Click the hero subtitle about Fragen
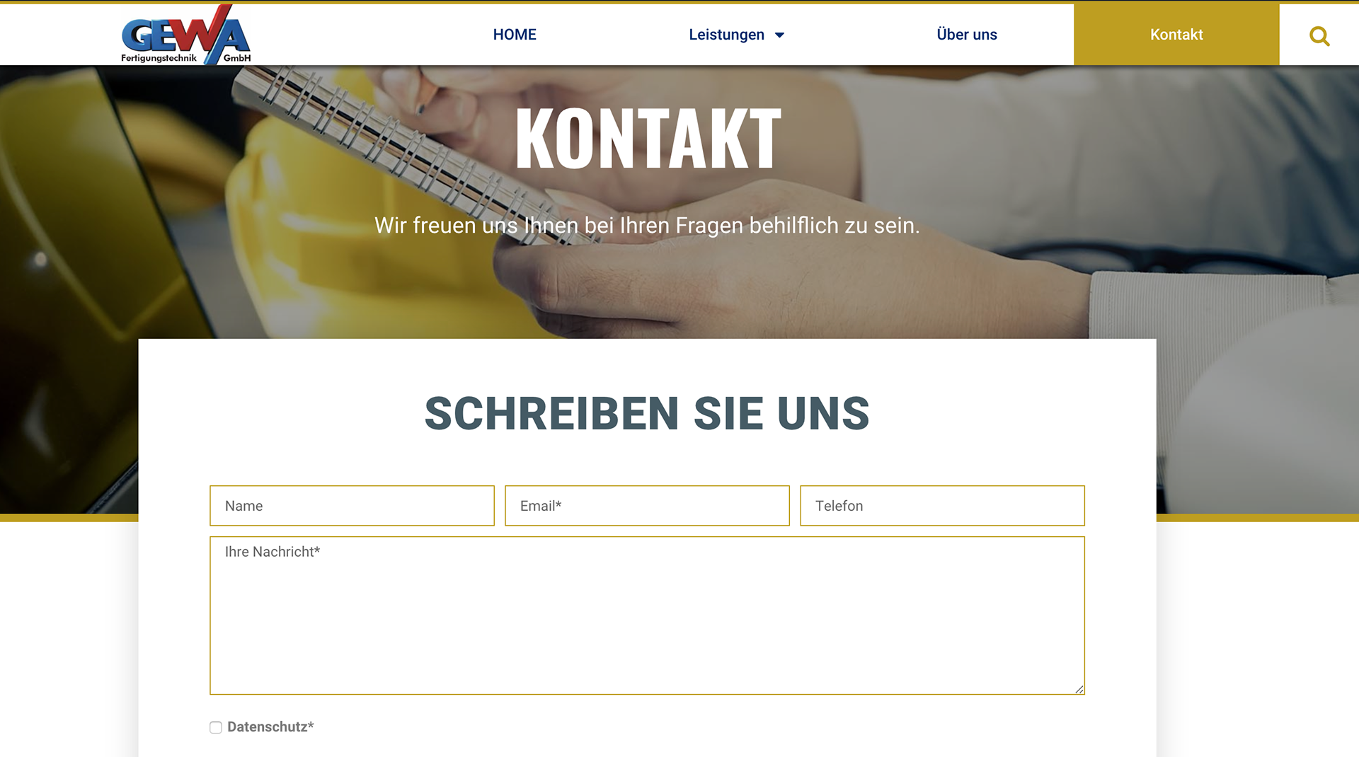This screenshot has width=1359, height=757. [x=647, y=226]
